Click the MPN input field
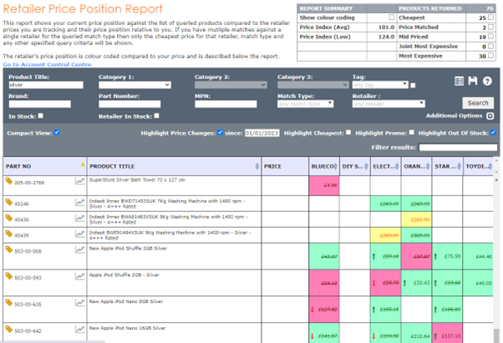The height and width of the screenshot is (343, 503). pos(226,103)
